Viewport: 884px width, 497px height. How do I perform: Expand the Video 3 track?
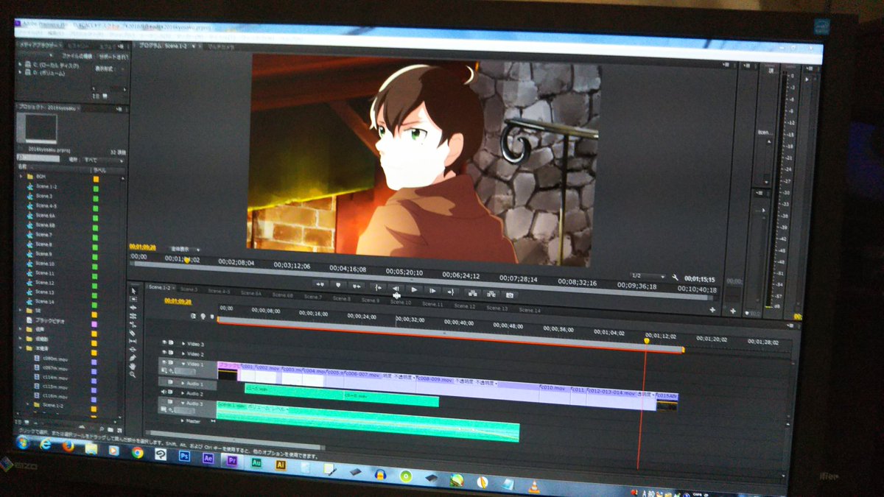[x=183, y=344]
